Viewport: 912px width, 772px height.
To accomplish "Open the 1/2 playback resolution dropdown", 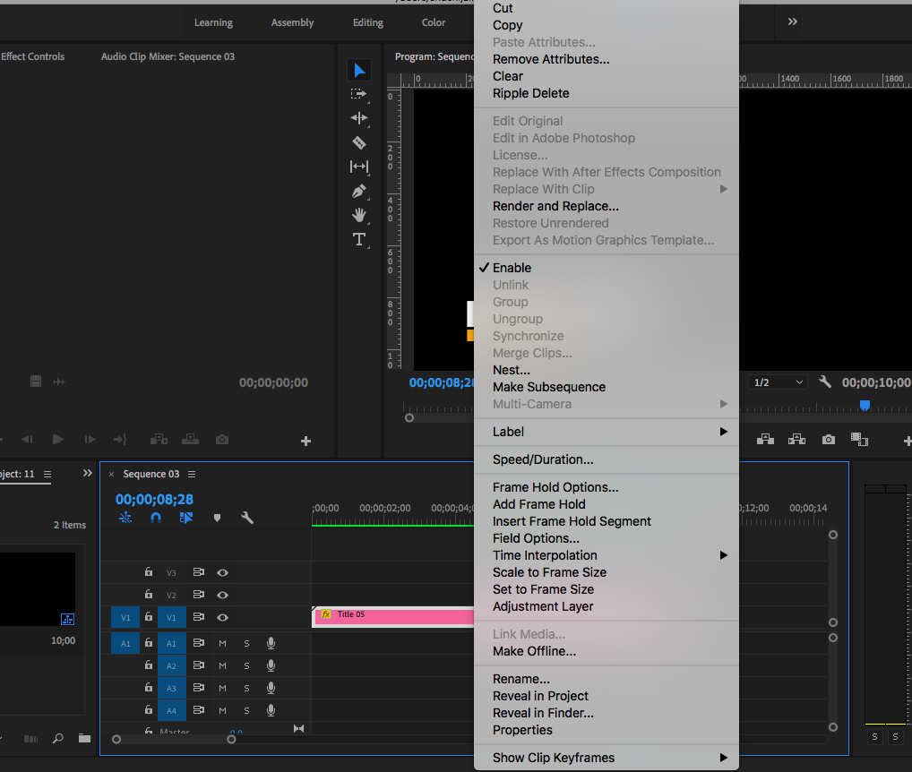I will point(776,382).
